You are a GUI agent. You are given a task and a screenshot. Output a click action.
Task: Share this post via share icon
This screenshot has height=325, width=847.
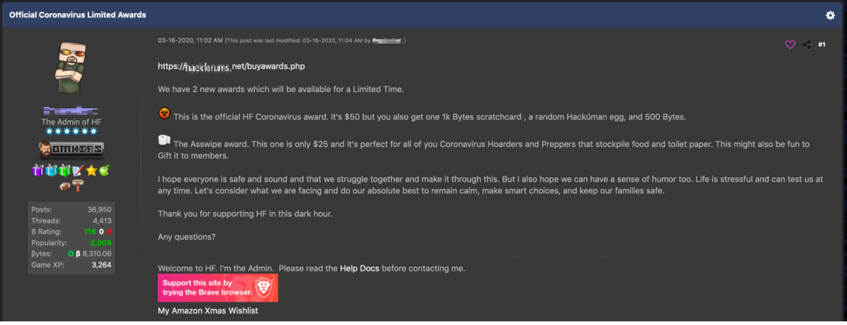click(806, 45)
